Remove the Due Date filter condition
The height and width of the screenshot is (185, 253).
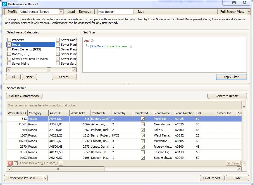coord(131,46)
